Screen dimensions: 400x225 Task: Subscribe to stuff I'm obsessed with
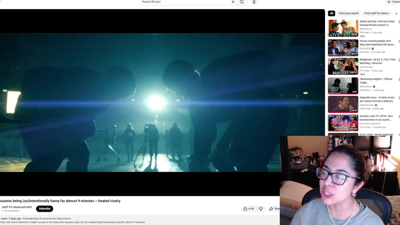coord(44,209)
